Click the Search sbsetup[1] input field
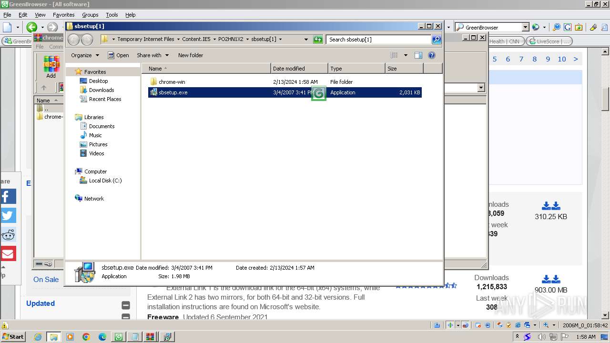This screenshot has height=343, width=610. 379,40
